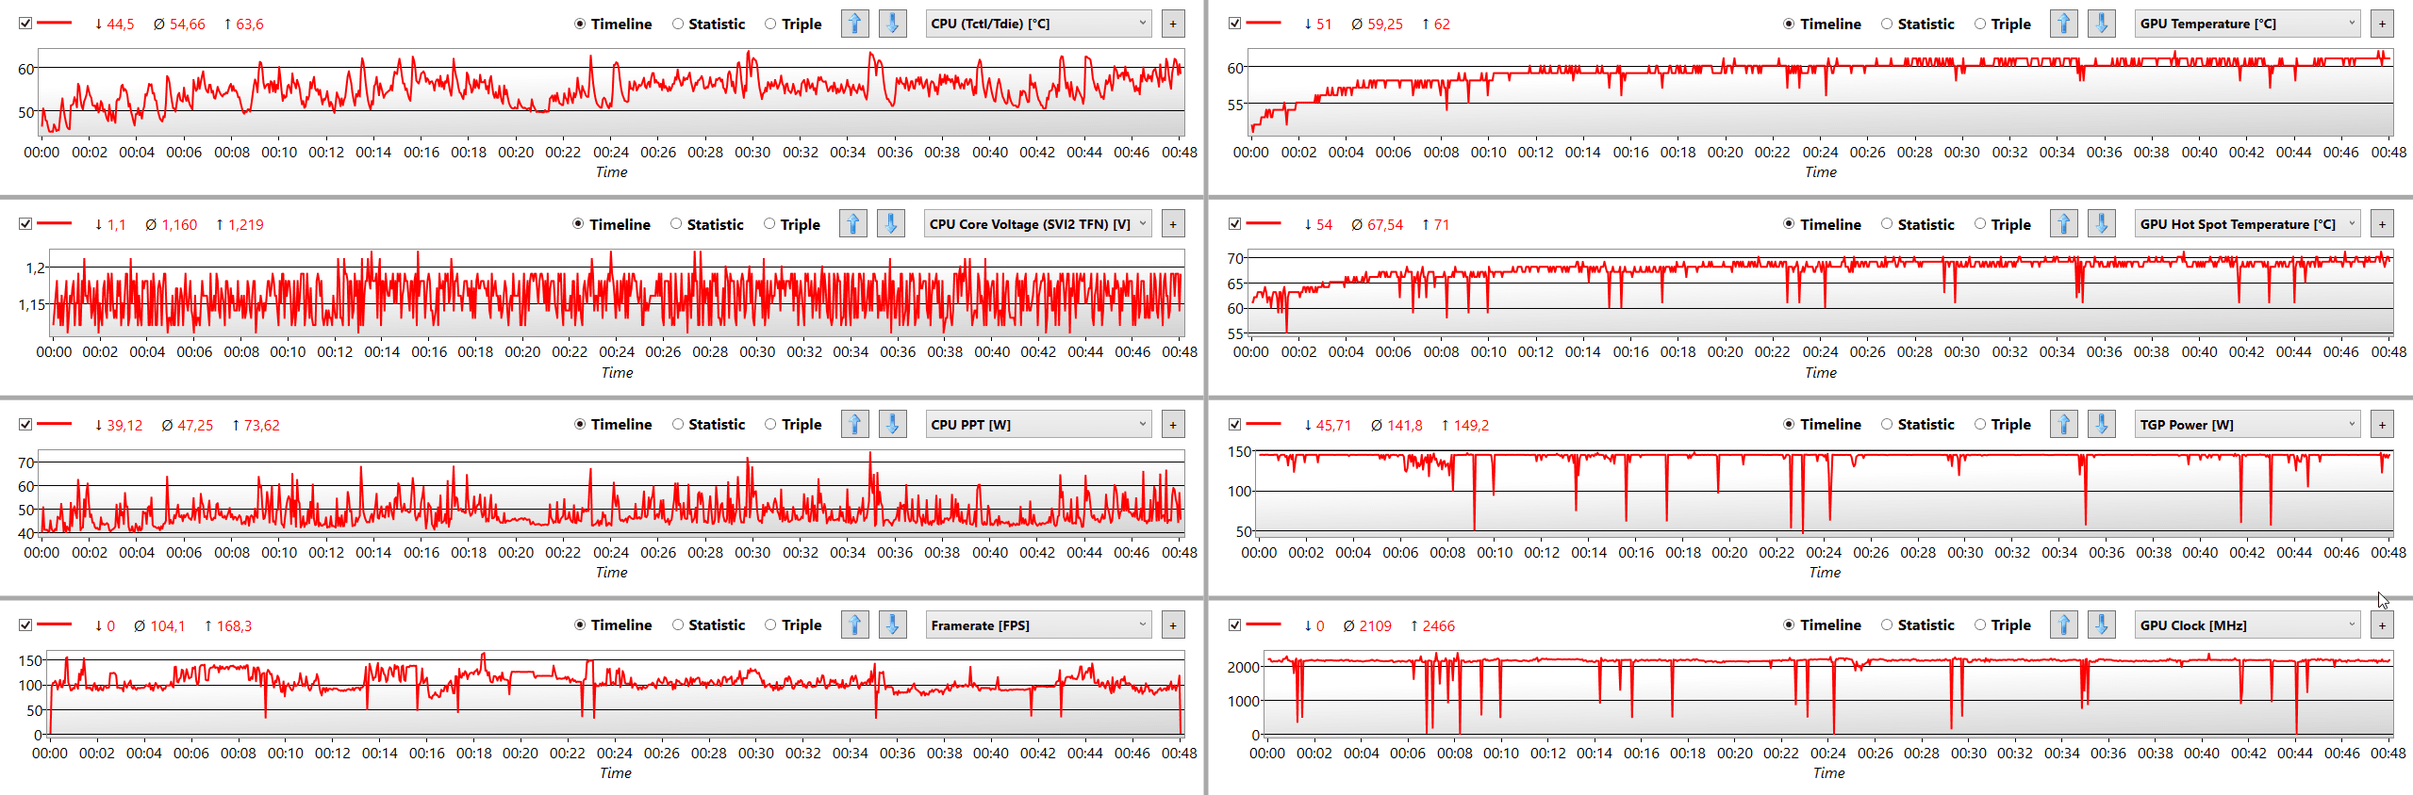Click plus button beside Framerate dropdown
The width and height of the screenshot is (2413, 795).
tap(1173, 625)
